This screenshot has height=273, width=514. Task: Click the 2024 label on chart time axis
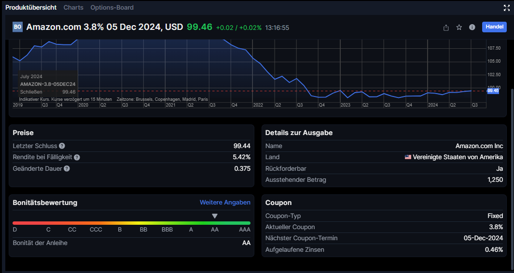433,105
